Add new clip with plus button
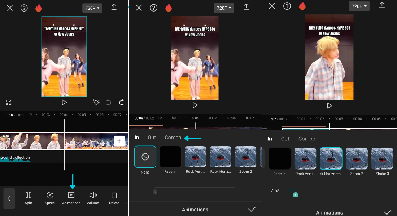 [x=119, y=141]
